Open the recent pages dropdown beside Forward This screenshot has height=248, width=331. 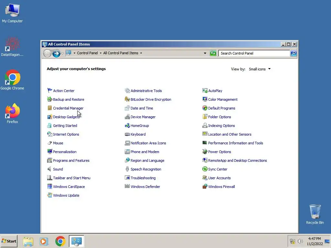point(62,54)
